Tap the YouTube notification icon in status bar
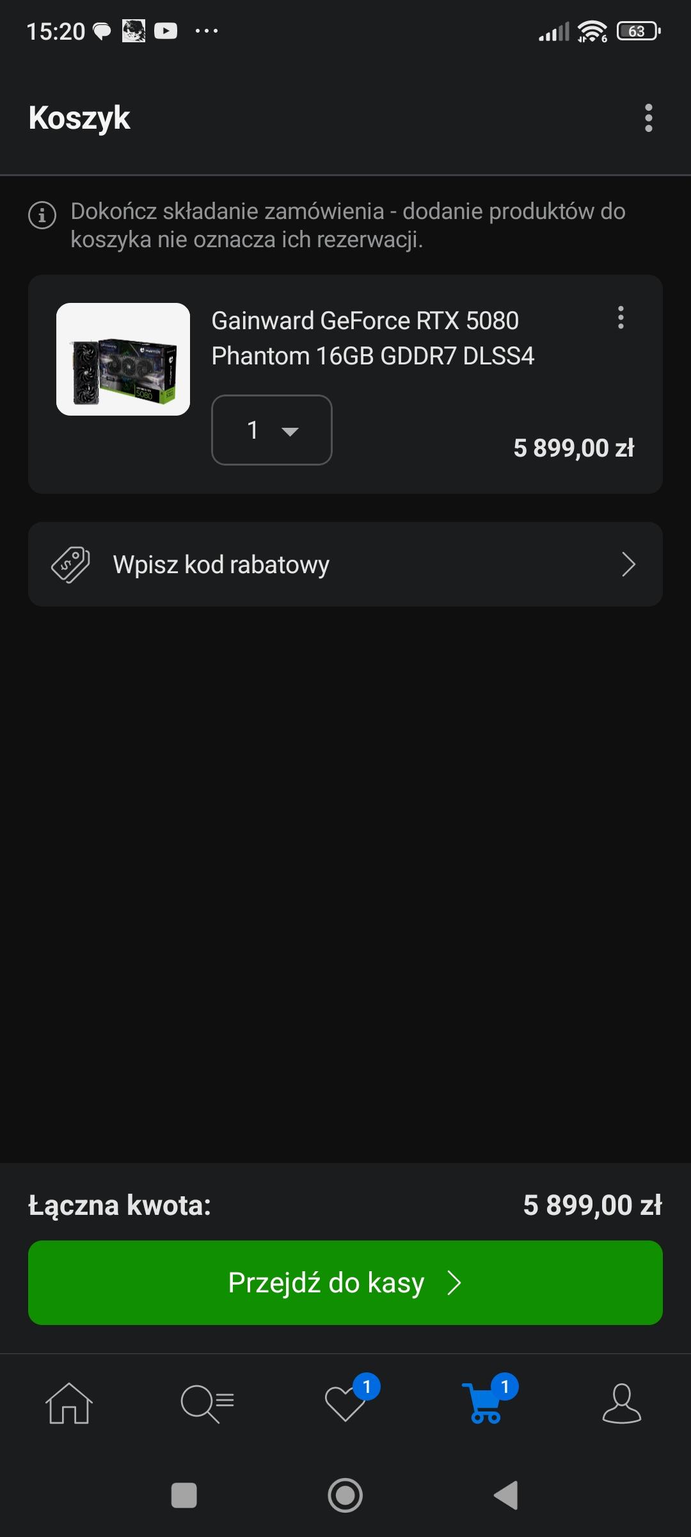 point(166,31)
